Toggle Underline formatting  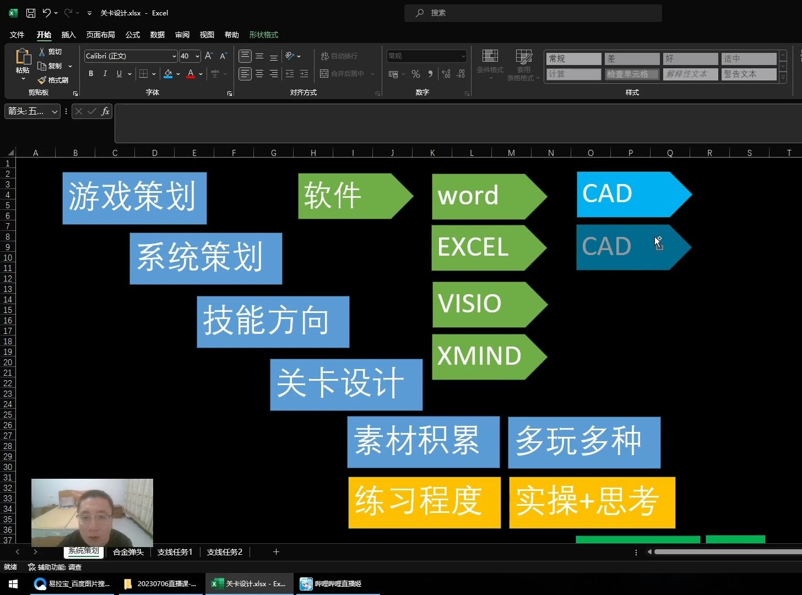119,74
